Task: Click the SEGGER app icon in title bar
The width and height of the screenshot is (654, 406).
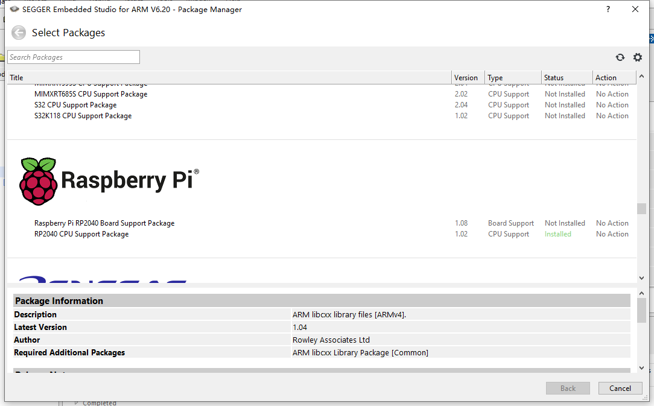Action: point(14,9)
